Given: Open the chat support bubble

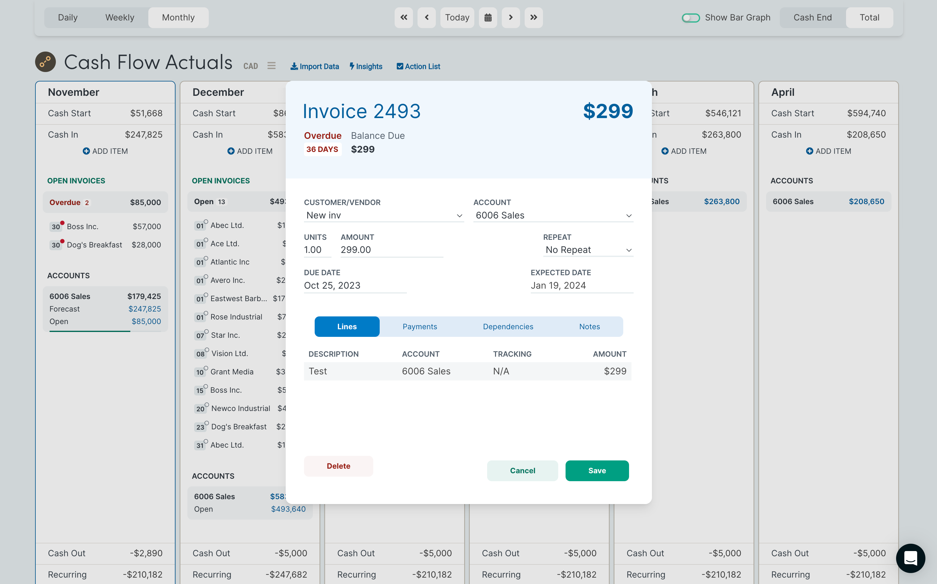Looking at the screenshot, I should click(x=910, y=558).
